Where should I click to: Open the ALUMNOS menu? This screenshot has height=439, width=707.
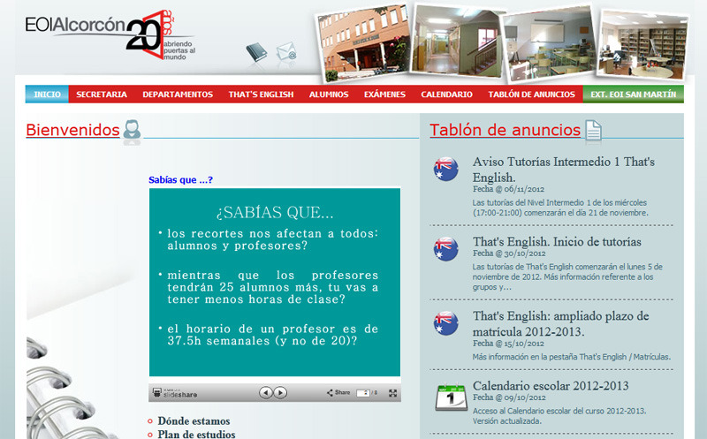pyautogui.click(x=329, y=95)
